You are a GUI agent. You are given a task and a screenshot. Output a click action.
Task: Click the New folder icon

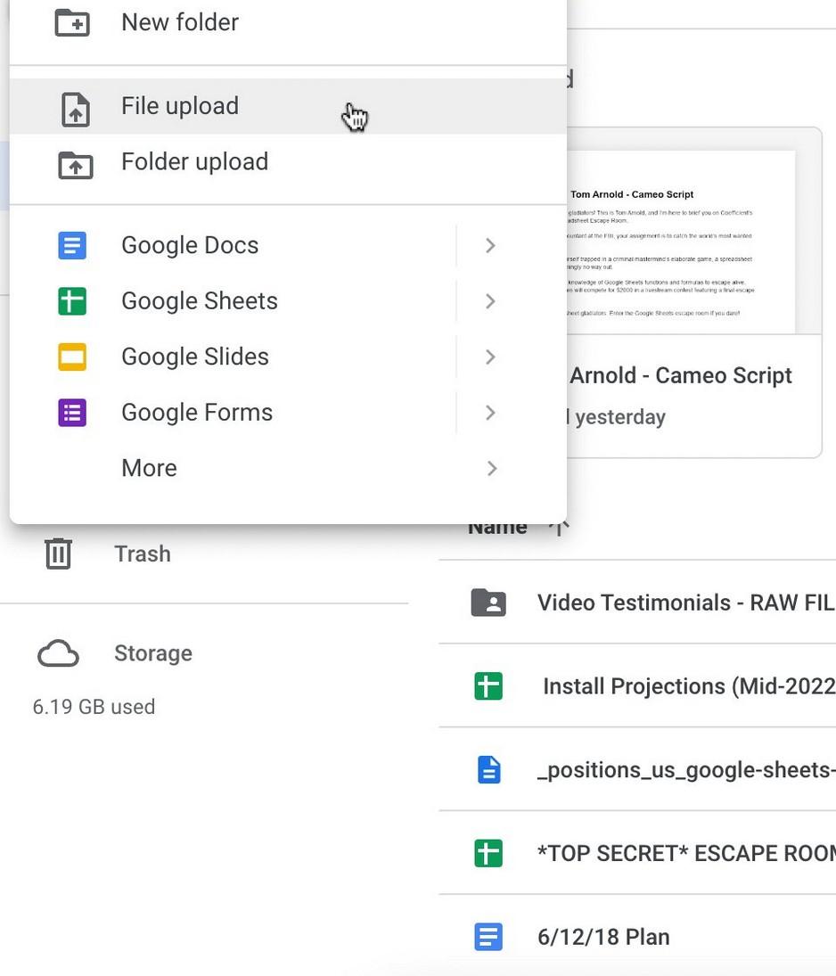pyautogui.click(x=74, y=21)
